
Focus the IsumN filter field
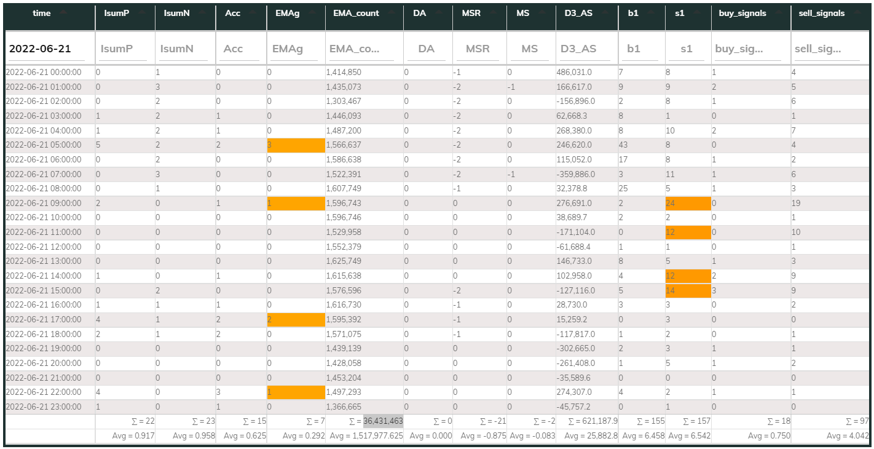[183, 49]
